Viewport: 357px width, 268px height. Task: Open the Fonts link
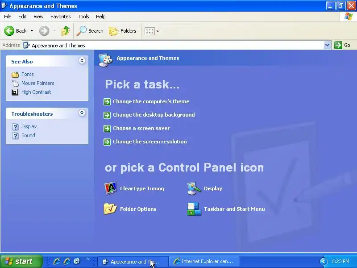coord(28,74)
